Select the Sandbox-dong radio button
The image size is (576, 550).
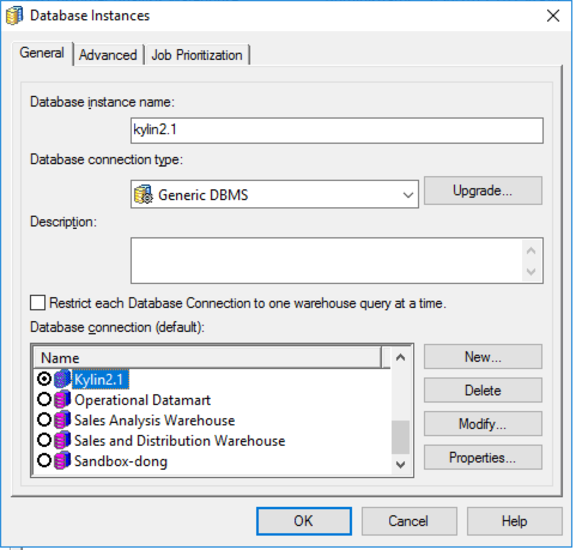point(44,461)
